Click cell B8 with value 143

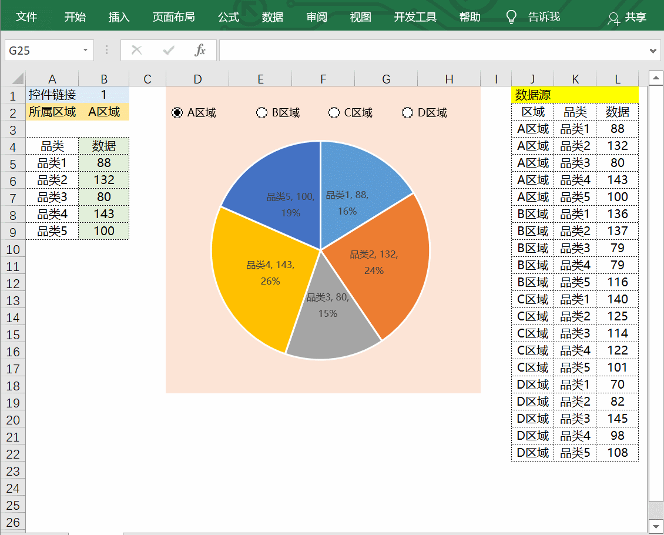click(104, 214)
